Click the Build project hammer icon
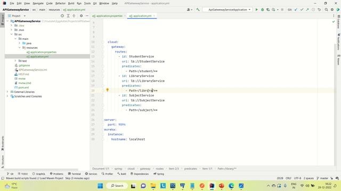341x191 pixels. pyautogui.click(x=198, y=10)
